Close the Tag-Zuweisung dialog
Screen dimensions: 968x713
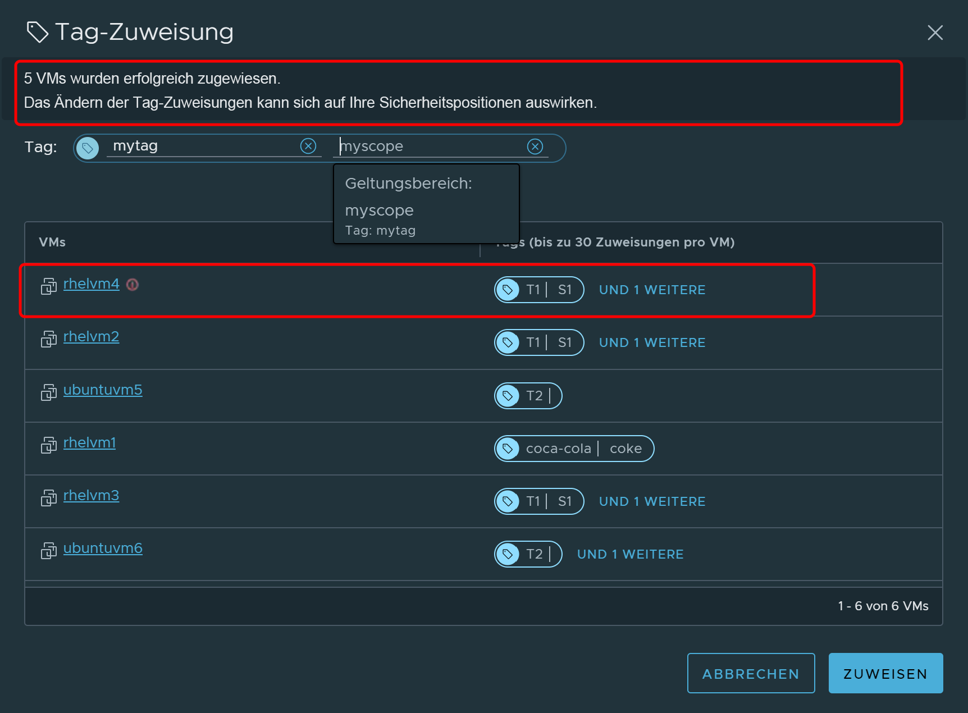click(935, 33)
